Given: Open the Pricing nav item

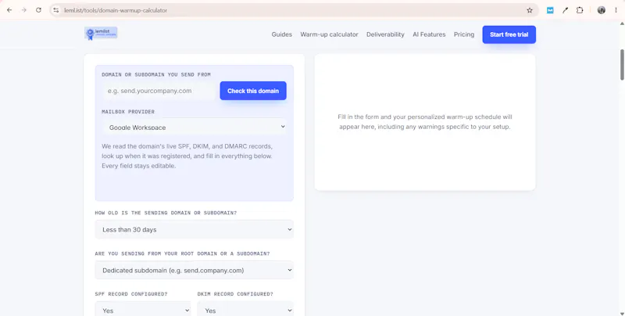Looking at the screenshot, I should (x=464, y=34).
